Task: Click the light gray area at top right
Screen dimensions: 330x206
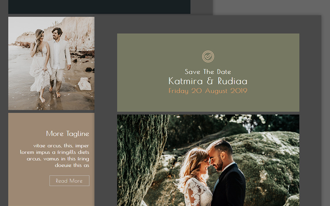Action: pos(272,7)
